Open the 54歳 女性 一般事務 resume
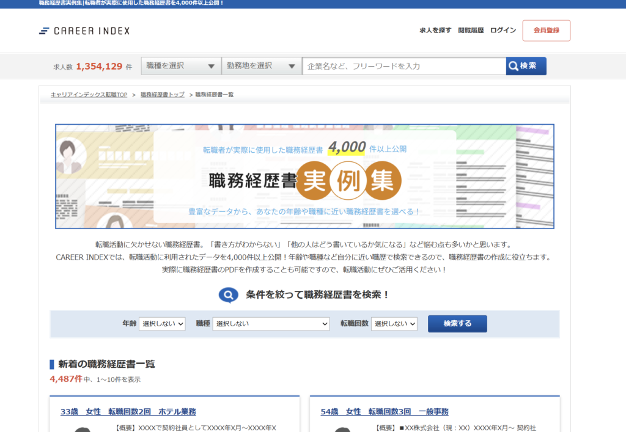Viewport: 626px width, 432px height. click(x=385, y=412)
